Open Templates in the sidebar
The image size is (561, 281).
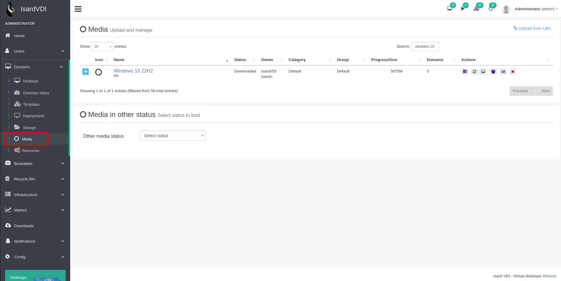[31, 105]
